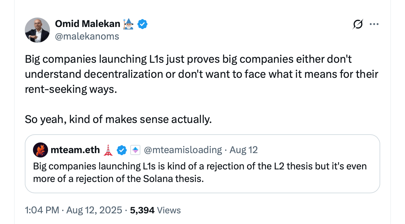Click the quoted post's "L2 thesis" text line

[200, 166]
